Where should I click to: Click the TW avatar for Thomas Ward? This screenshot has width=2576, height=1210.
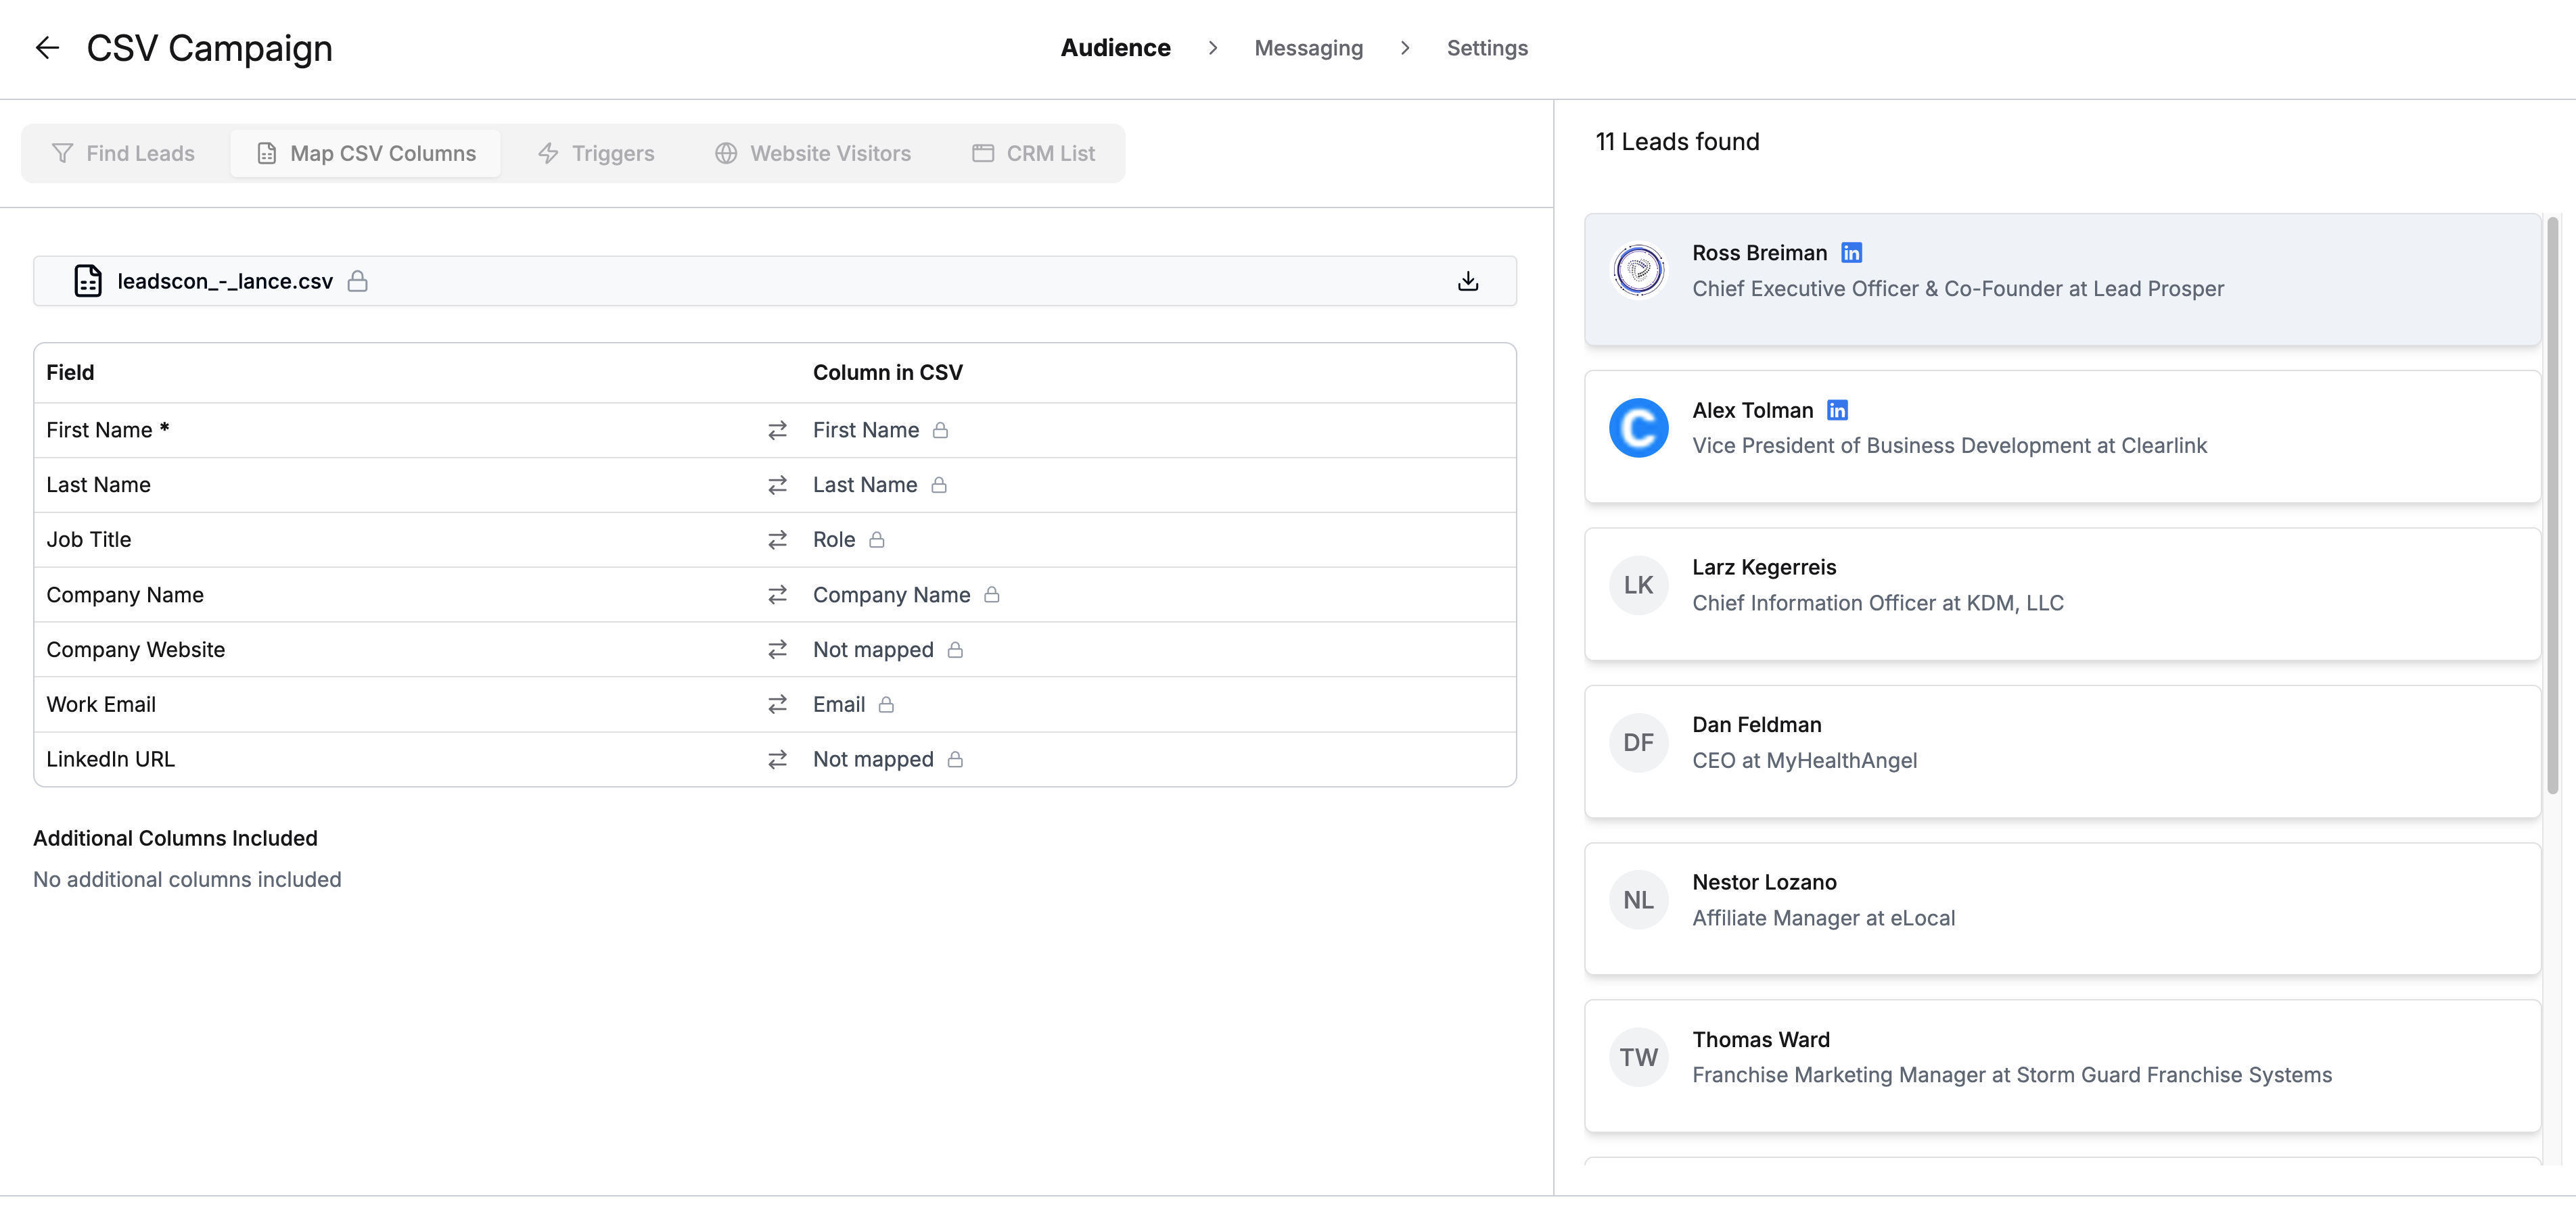tap(1639, 1057)
